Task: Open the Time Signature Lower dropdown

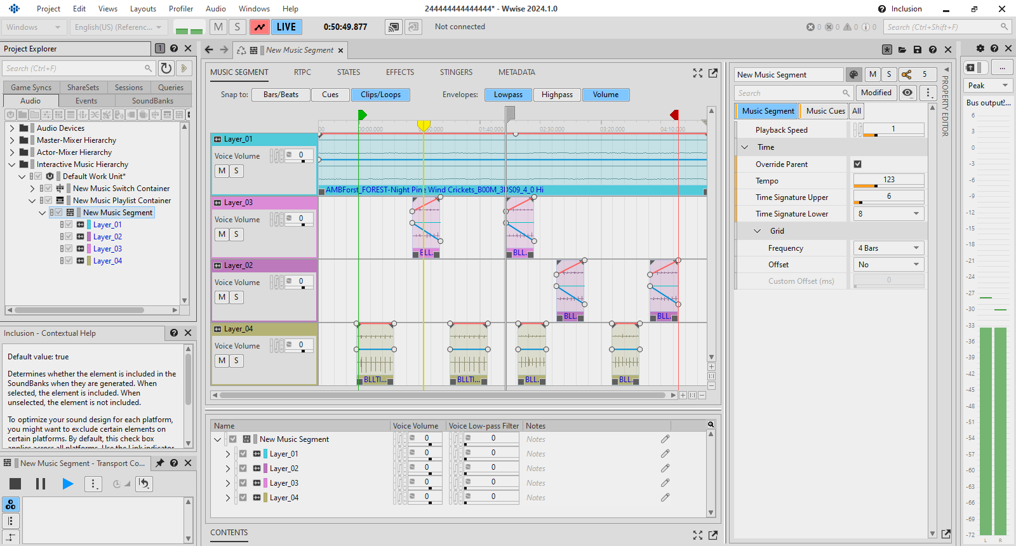Action: coord(888,214)
